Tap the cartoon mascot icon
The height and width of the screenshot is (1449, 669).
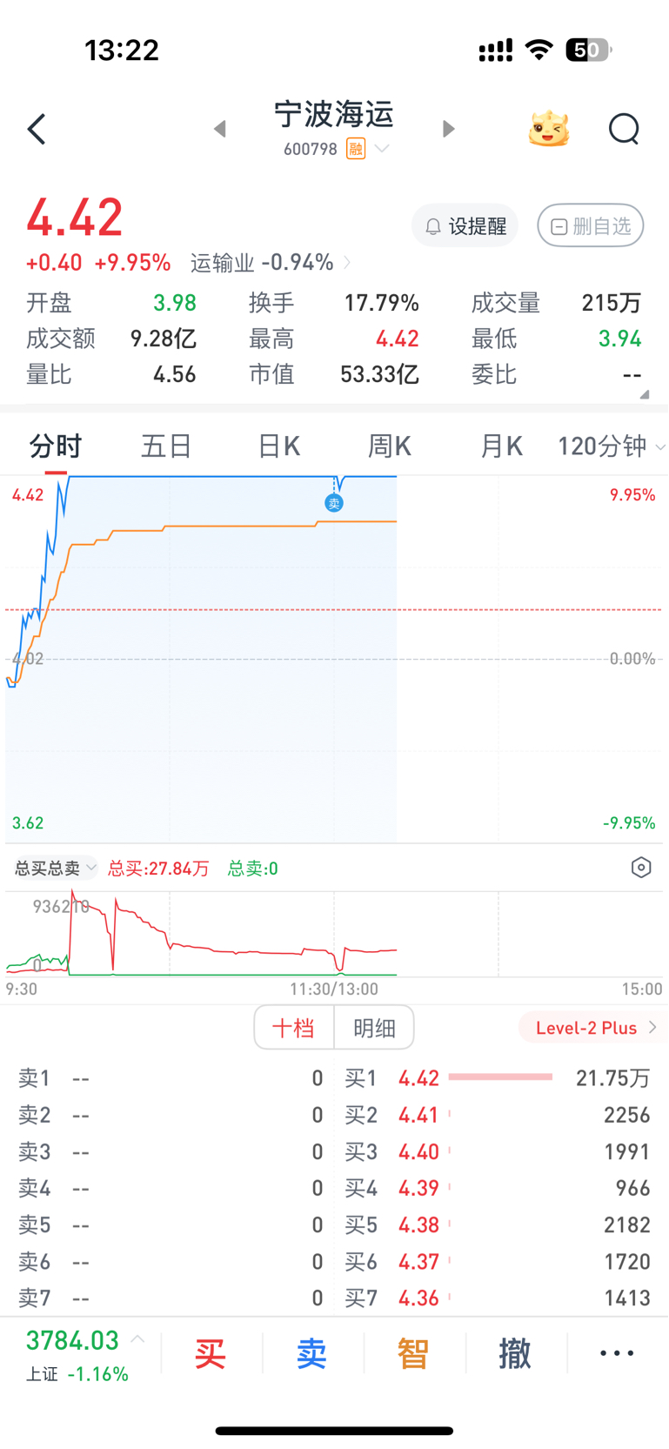coord(549,130)
